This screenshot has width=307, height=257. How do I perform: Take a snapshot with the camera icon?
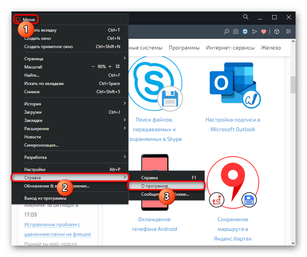point(236,32)
